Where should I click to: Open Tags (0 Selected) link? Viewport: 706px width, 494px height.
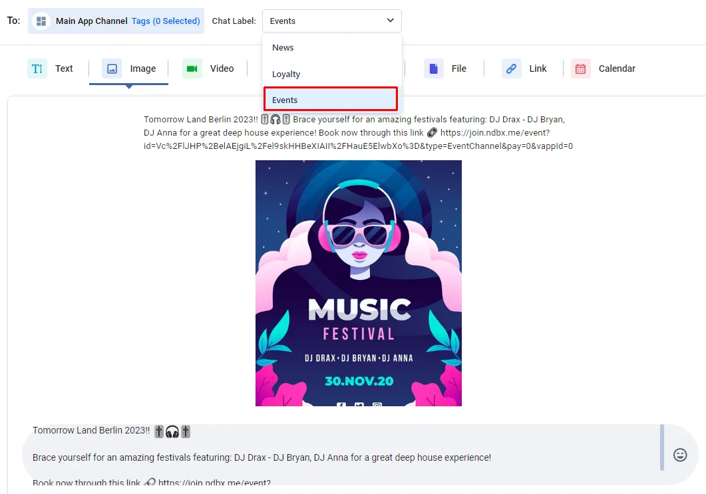click(x=166, y=21)
